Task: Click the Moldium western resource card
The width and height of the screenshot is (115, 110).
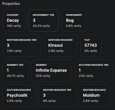Action: click(x=94, y=96)
